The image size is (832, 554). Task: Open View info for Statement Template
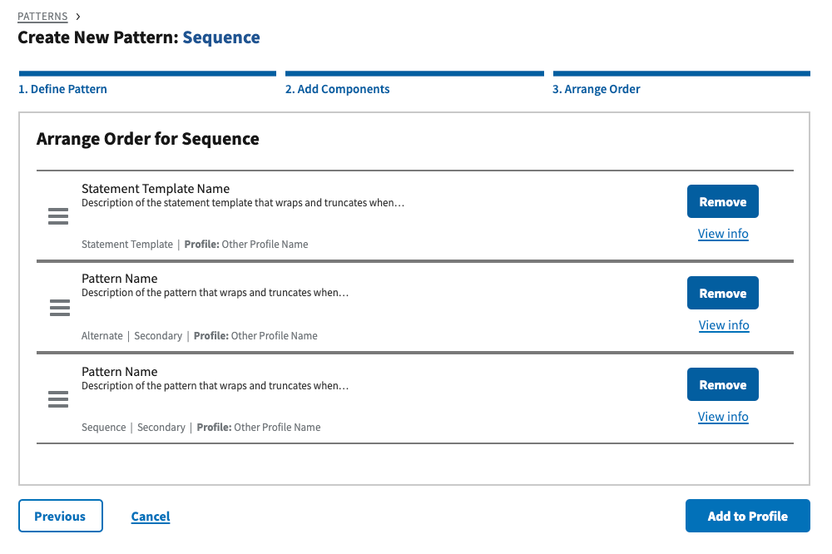click(723, 234)
